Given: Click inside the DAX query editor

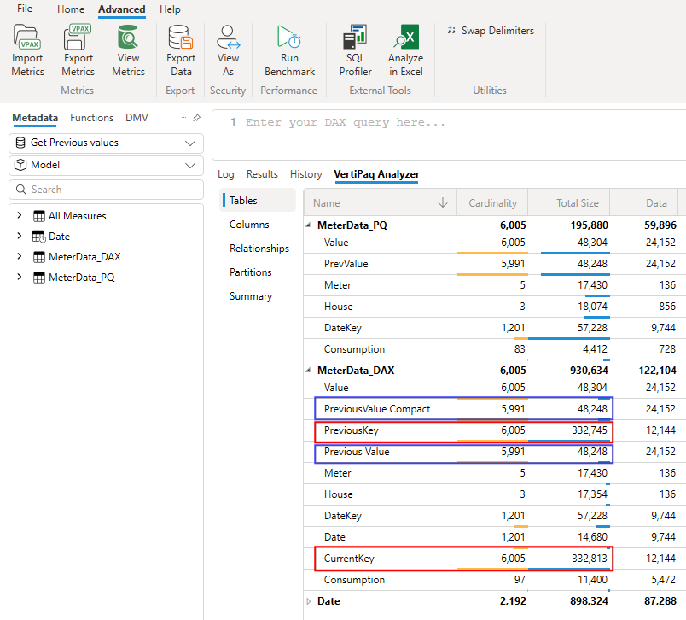Looking at the screenshot, I should [x=449, y=135].
